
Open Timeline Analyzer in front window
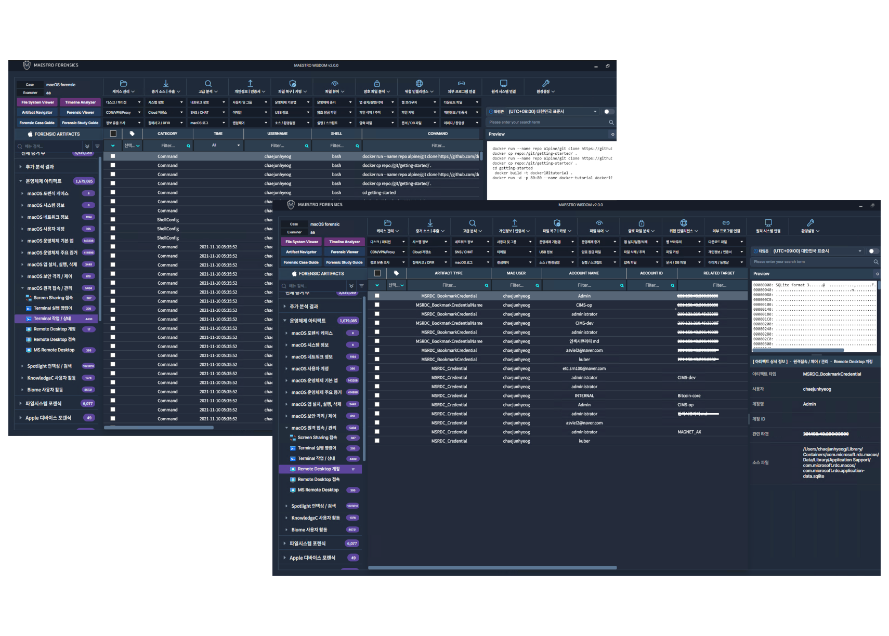click(x=345, y=242)
